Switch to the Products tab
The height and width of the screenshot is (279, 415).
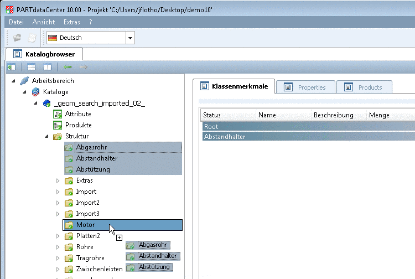click(364, 87)
